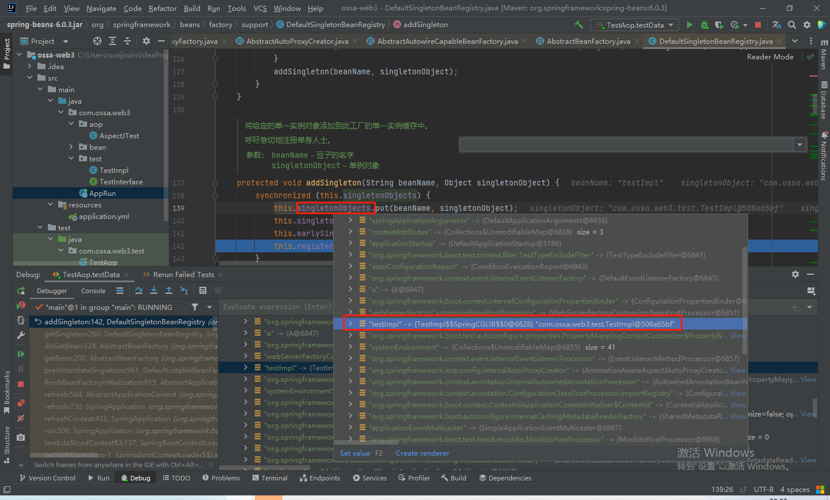Collapse all nodes in Project panel
The height and width of the screenshot is (500, 830).
pos(127,41)
